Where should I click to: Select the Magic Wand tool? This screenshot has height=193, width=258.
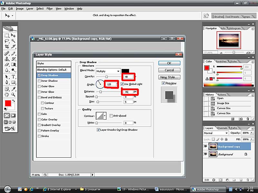pos(13,41)
